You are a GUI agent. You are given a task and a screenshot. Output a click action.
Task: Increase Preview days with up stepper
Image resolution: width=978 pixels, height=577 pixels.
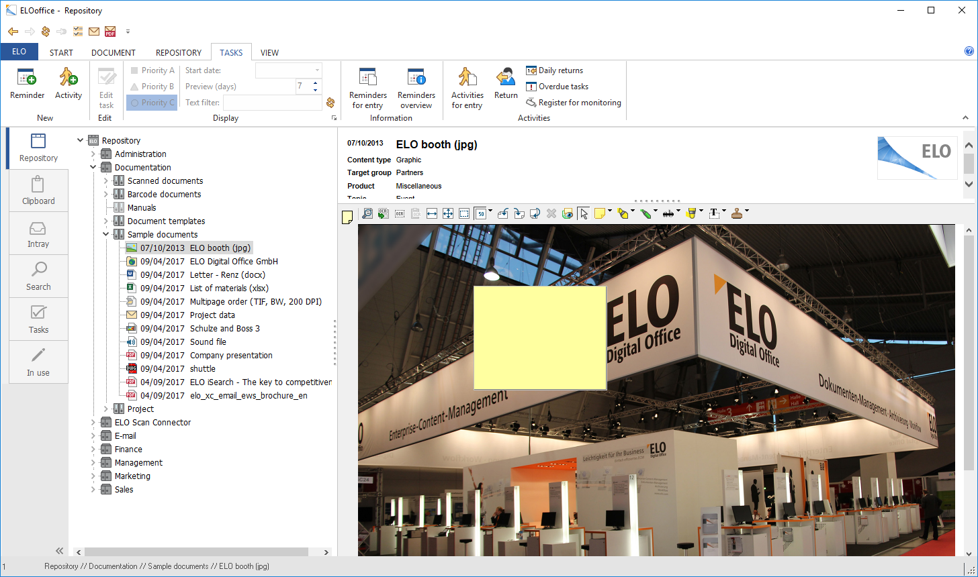[x=316, y=83]
